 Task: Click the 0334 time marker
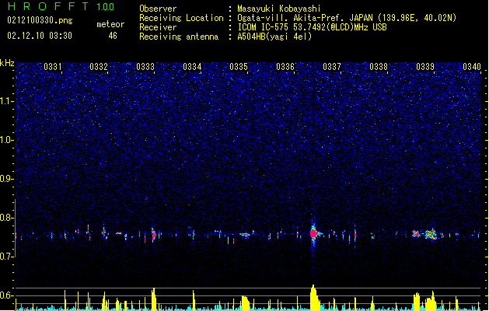192,67
